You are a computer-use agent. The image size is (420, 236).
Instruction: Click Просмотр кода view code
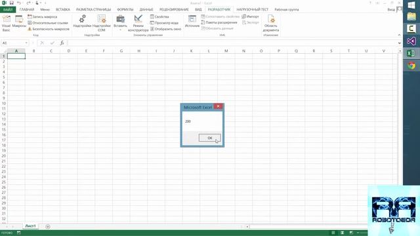tap(164, 23)
